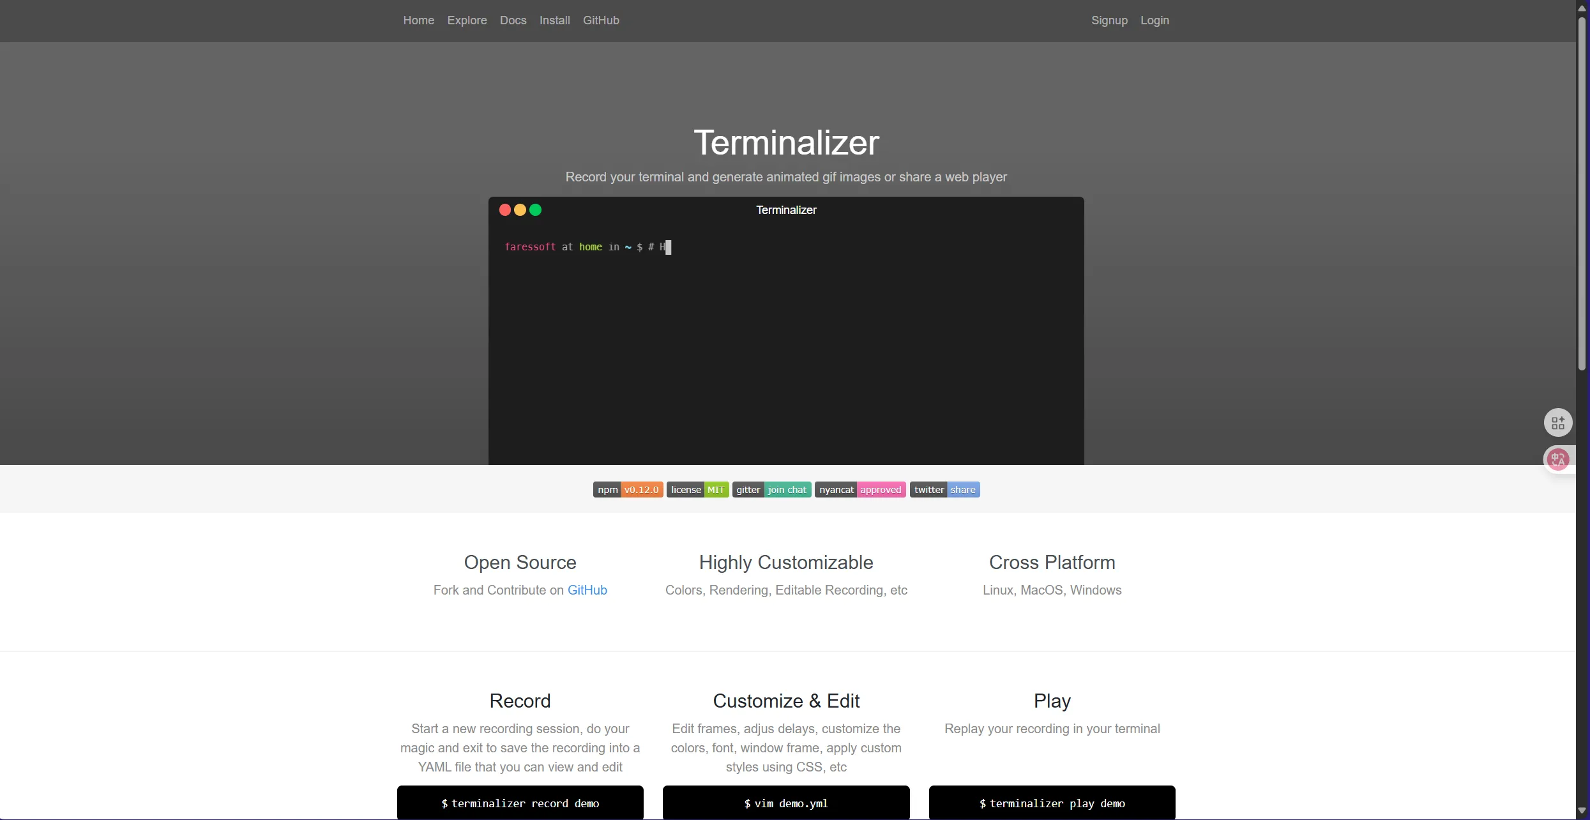Click the grid apps floating icon

1558,423
